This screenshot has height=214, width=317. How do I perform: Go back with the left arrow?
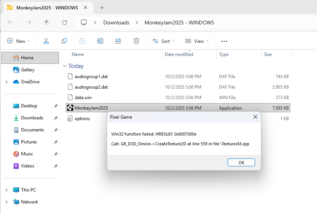click(11, 23)
